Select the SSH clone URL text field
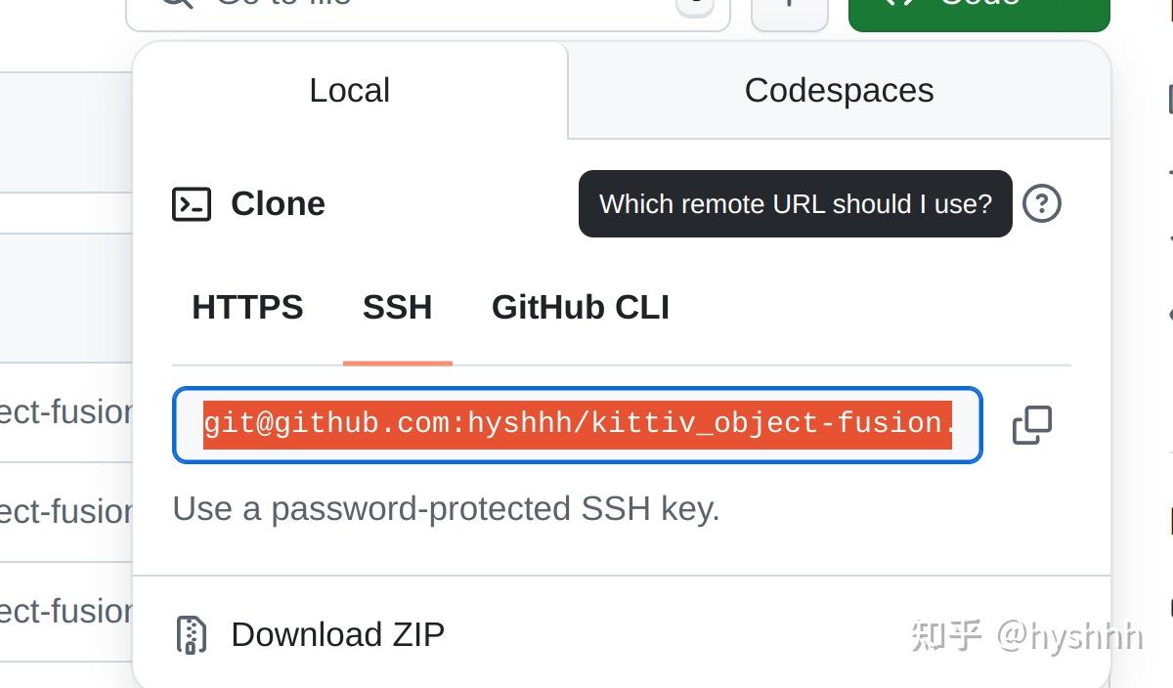This screenshot has height=688, width=1173. [x=577, y=424]
